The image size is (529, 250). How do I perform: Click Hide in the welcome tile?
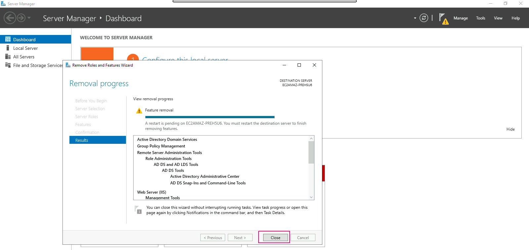[510, 129]
